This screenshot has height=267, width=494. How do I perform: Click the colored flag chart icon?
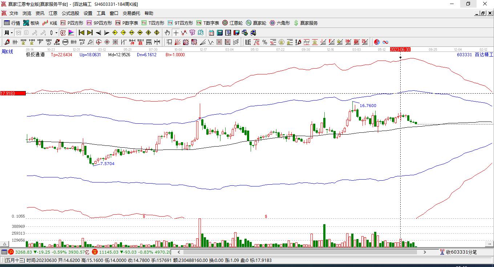(x=71, y=33)
